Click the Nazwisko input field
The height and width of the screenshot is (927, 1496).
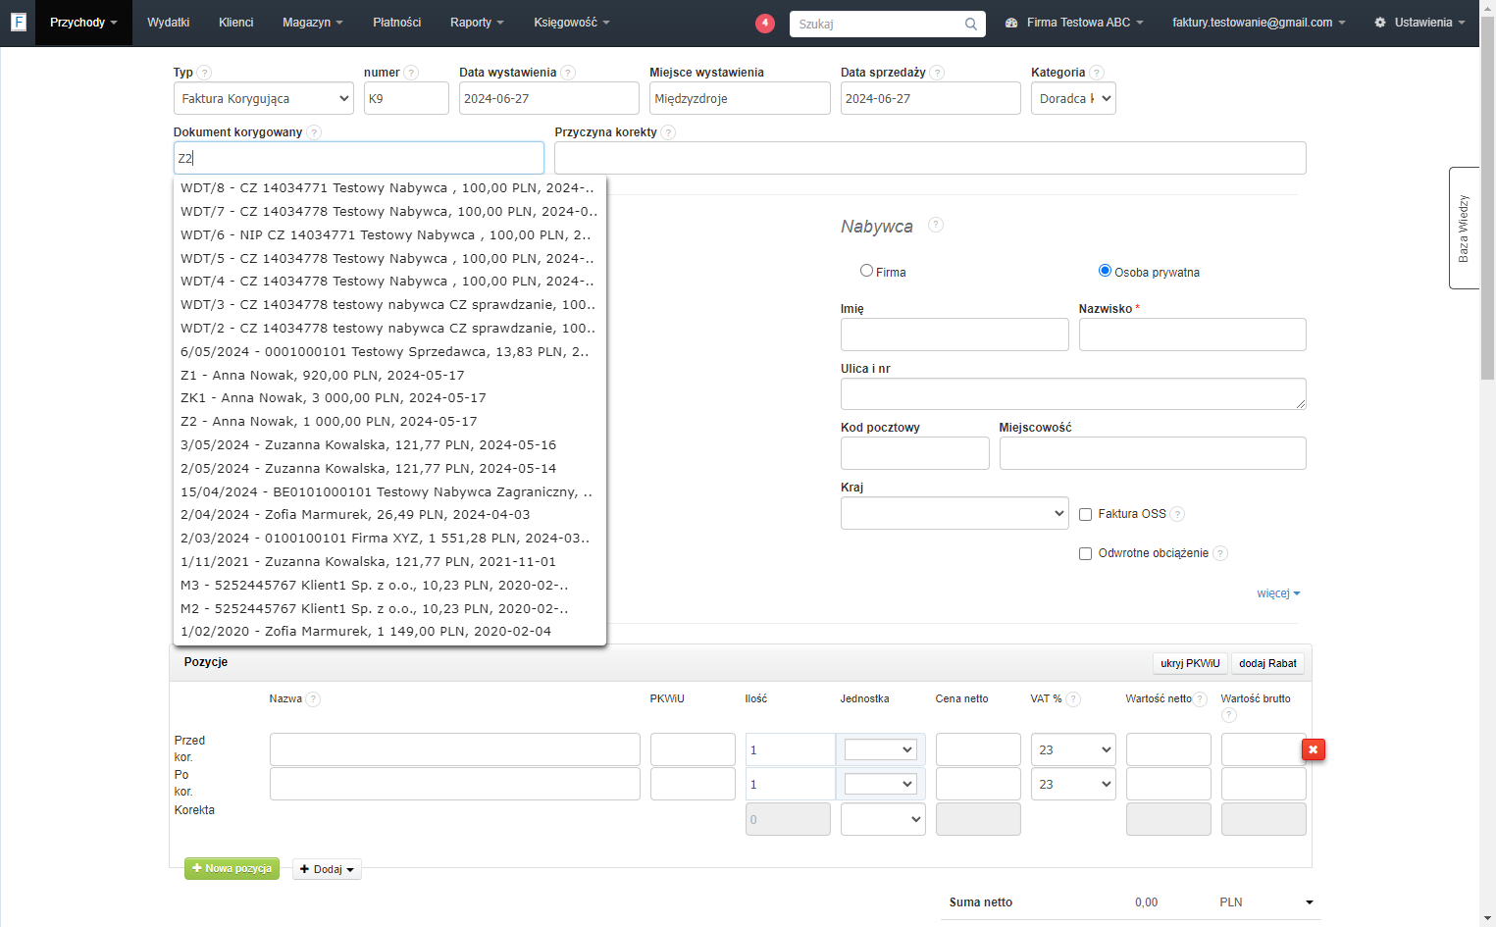[1192, 335]
